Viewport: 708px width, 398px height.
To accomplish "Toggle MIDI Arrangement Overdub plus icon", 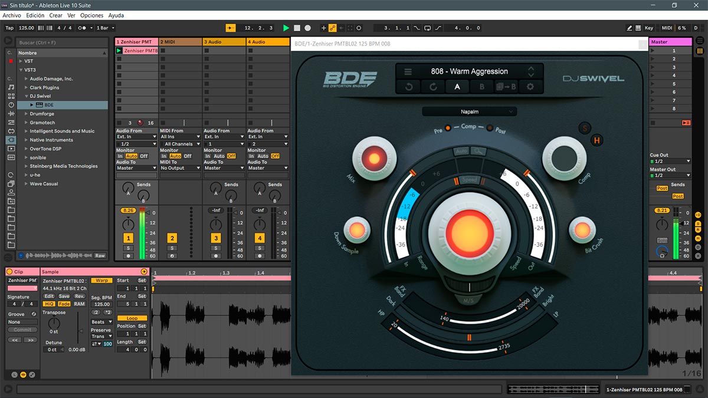I will pyautogui.click(x=323, y=28).
